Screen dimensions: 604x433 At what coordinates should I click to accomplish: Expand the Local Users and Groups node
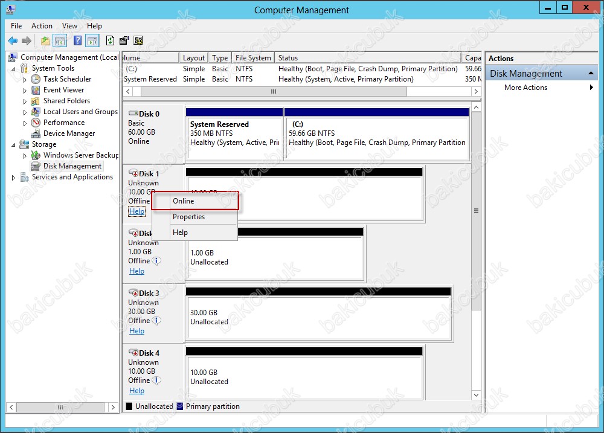[x=25, y=112]
